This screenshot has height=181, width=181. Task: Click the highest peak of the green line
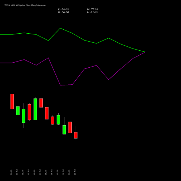[60, 28]
